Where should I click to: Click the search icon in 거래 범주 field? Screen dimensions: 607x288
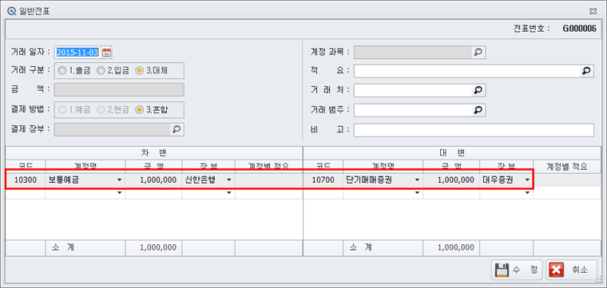(478, 110)
